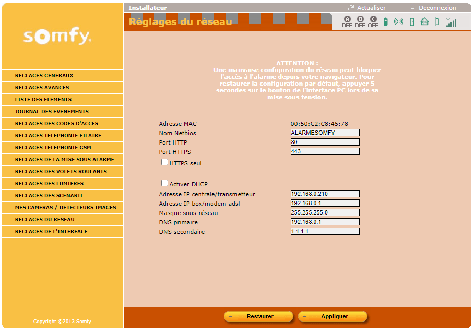The width and height of the screenshot is (475, 333).
Task: Select REGLAGES DU RESEAU menu
Action: [63, 220]
